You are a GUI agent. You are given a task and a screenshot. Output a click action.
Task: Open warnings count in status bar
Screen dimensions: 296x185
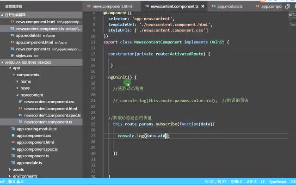click(20, 182)
